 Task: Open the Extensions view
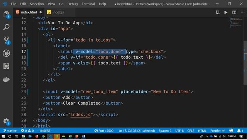tap(6, 66)
